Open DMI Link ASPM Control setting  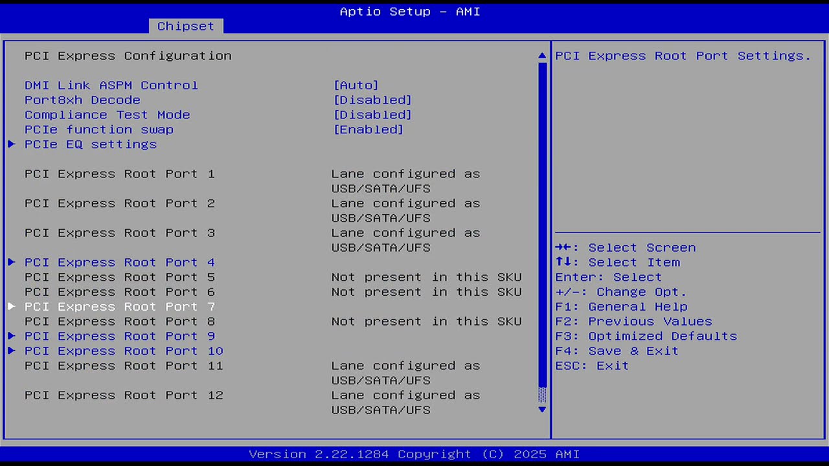coord(111,85)
